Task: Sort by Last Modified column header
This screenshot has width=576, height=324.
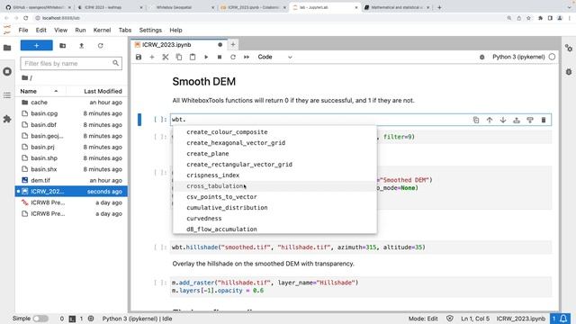Action: point(103,91)
